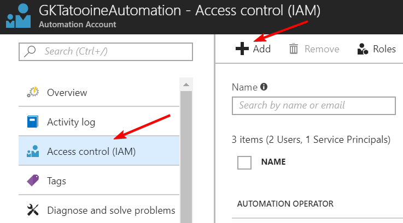Click the Roles person icon
Image resolution: width=403 pixels, height=223 pixels.
(x=363, y=49)
